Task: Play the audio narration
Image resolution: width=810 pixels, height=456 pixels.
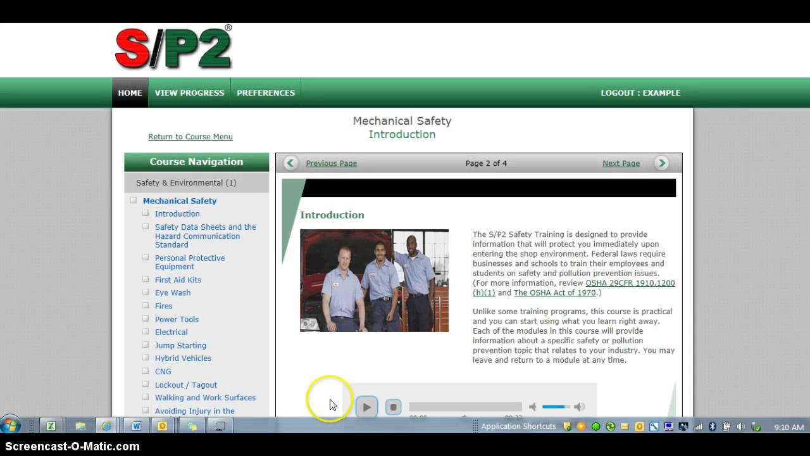Action: 366,407
